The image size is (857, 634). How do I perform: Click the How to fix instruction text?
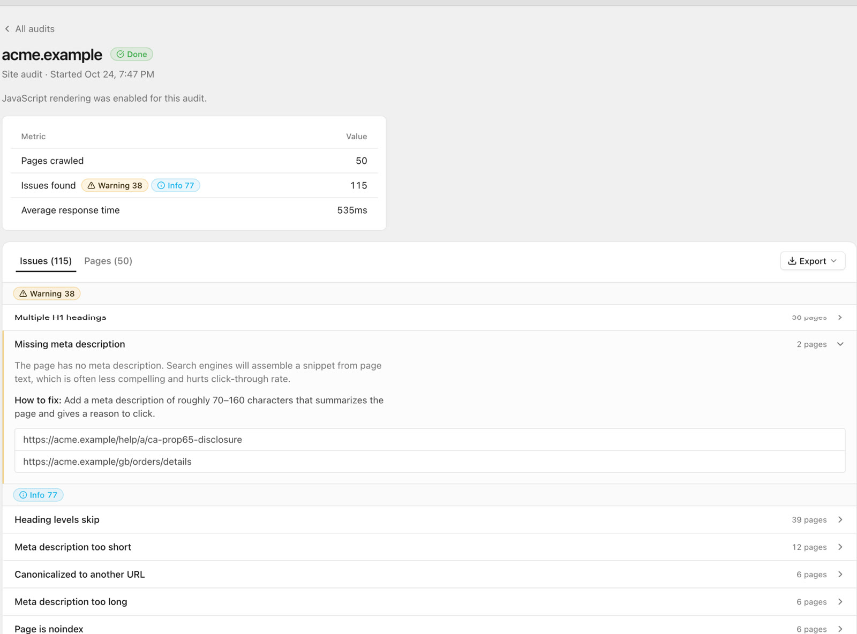(x=199, y=407)
